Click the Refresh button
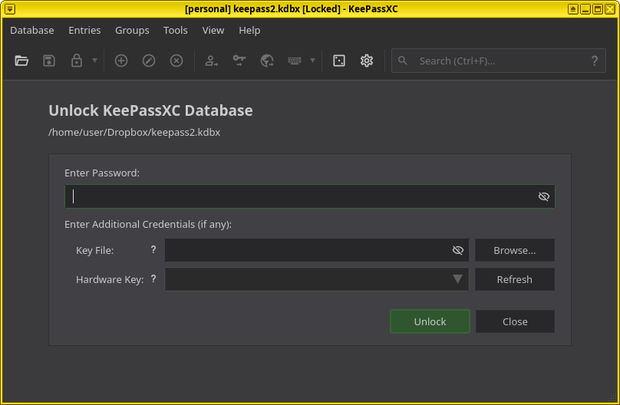Image resolution: width=620 pixels, height=405 pixels. coord(515,279)
